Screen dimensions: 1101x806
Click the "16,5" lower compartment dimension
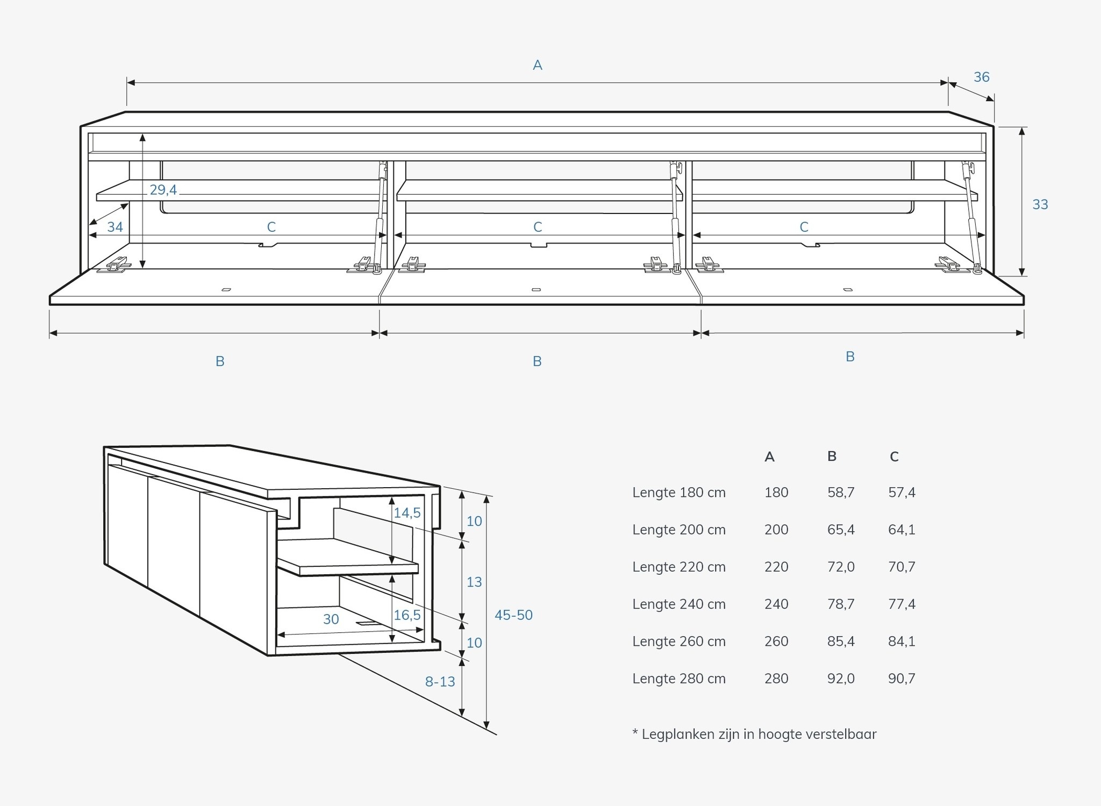[x=407, y=615]
